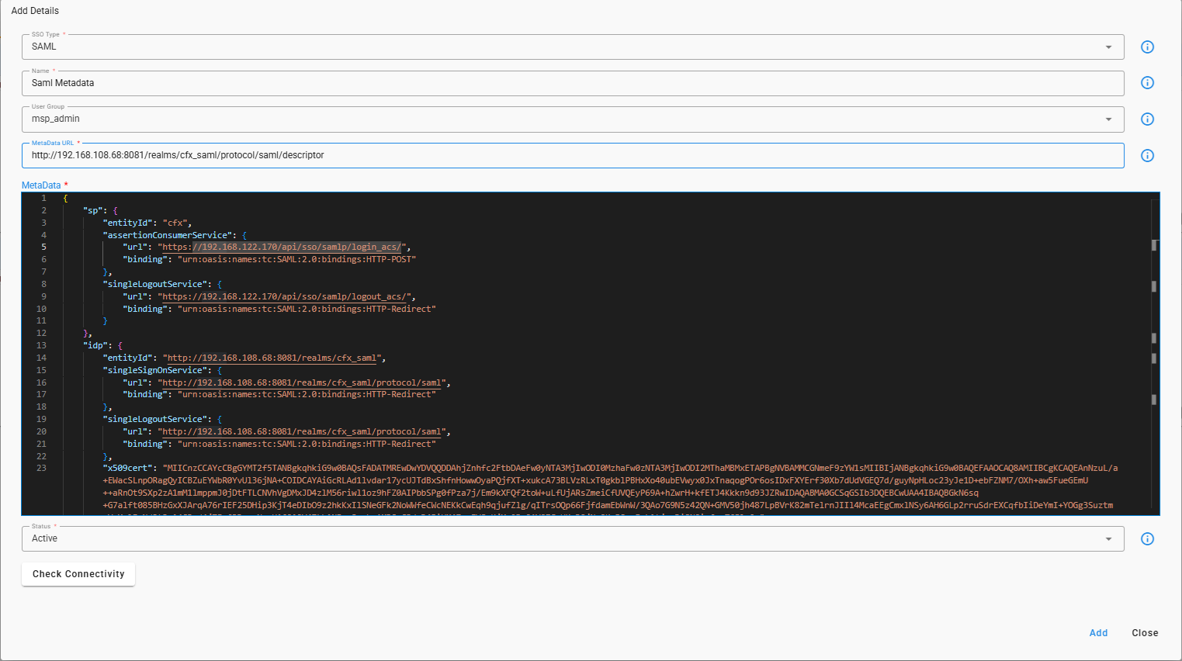Screen dimensions: 1182x661
Task: Click the MetaData required field label
Action: pyautogui.click(x=40, y=185)
